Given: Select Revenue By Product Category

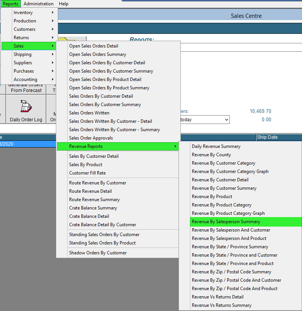Looking at the screenshot, I should point(240,205).
